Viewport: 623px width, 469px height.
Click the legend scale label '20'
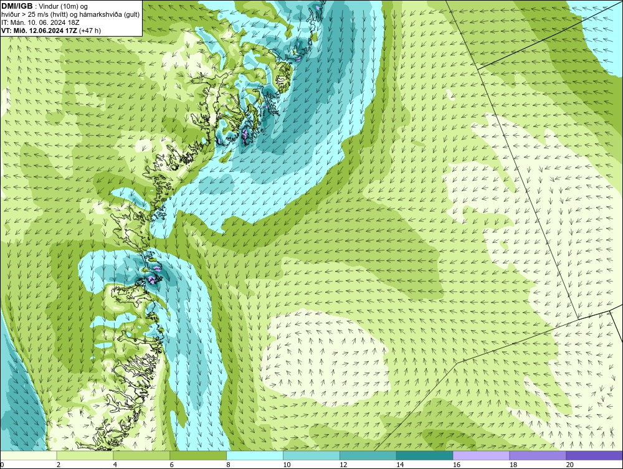570,465
